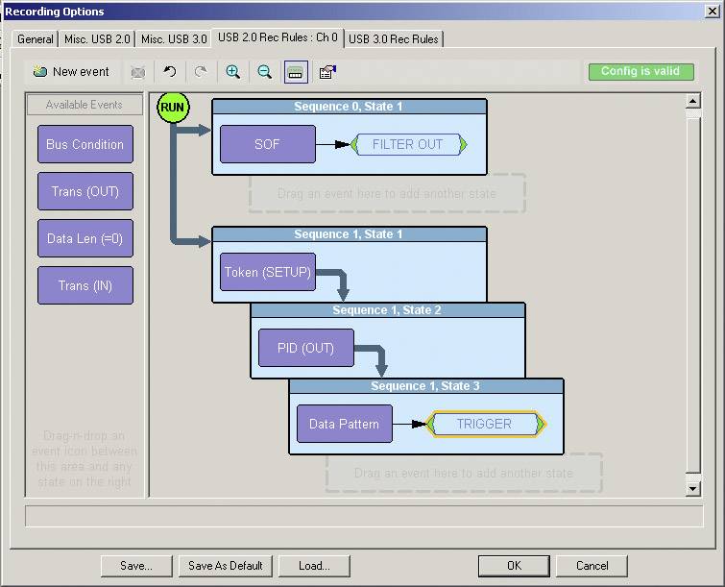Click the scroll down arrow of canvas scrollbar
725x587 pixels.
(693, 489)
